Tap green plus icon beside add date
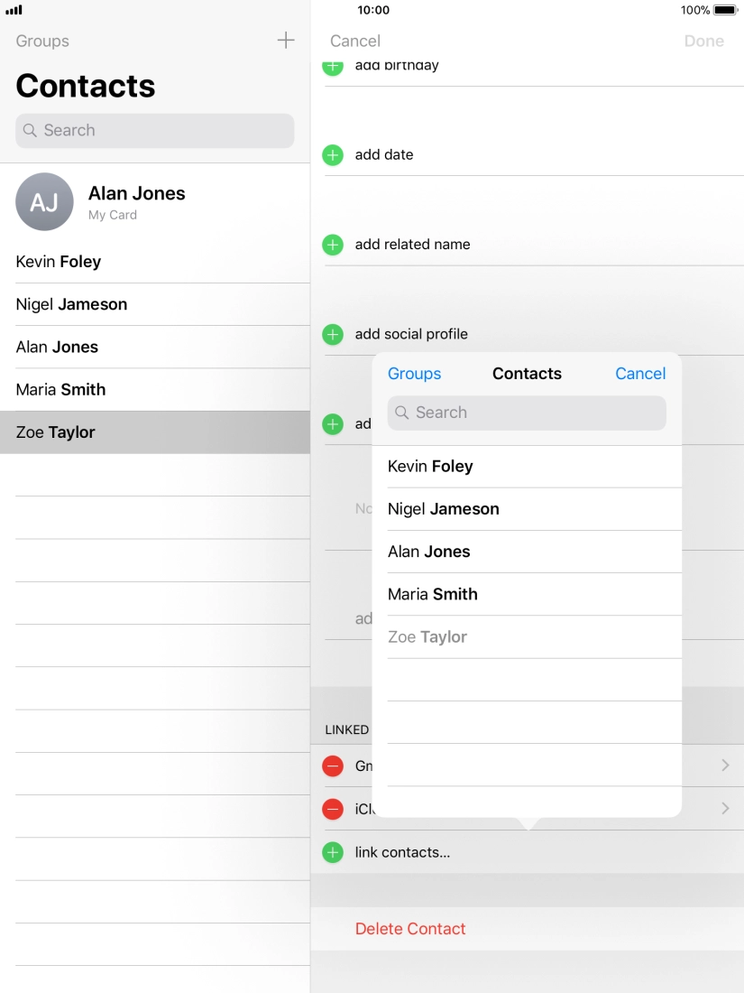 (333, 155)
